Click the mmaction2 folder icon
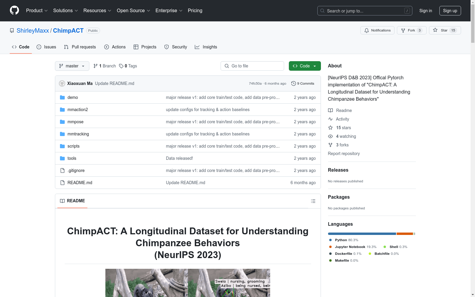This screenshot has width=475, height=297. click(62, 110)
